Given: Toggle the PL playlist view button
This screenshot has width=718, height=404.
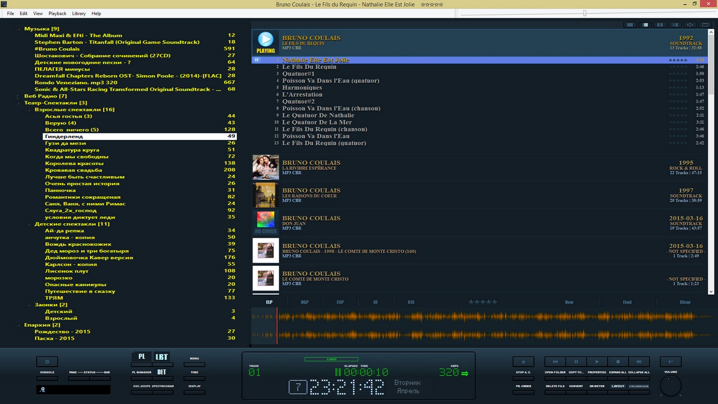Looking at the screenshot, I should click(141, 357).
